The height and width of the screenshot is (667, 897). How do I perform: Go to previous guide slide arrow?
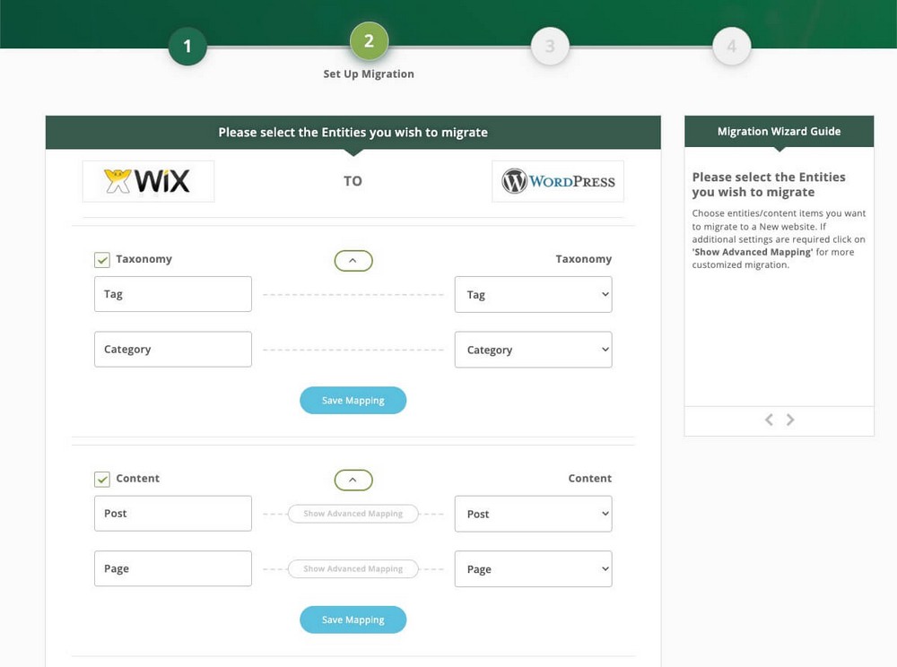coord(769,420)
